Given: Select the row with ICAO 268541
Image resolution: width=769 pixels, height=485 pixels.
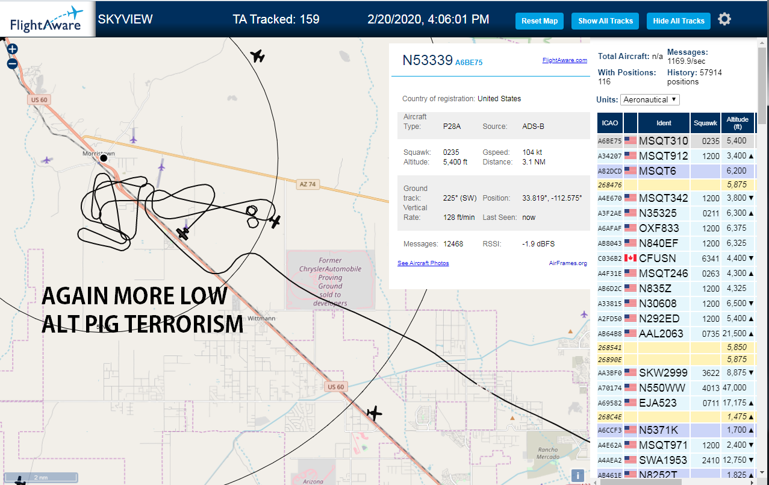Looking at the screenshot, I should coord(676,347).
